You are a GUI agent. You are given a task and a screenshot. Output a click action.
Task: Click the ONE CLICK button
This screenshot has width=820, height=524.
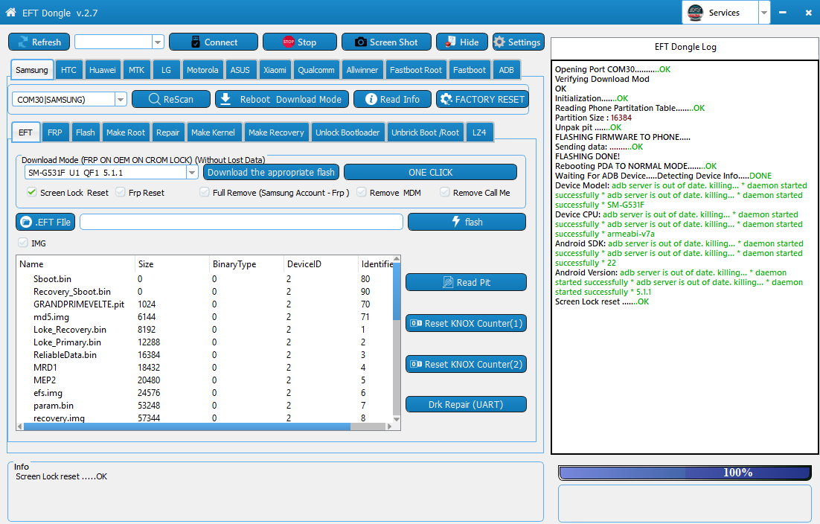430,172
